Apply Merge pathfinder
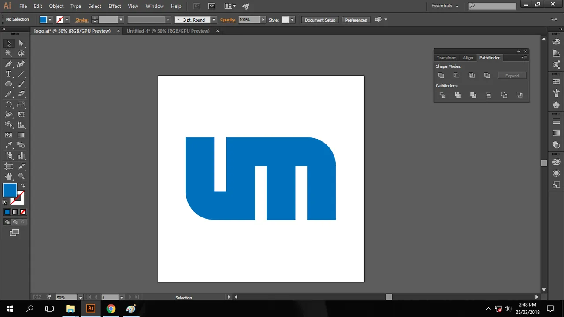 click(473, 95)
